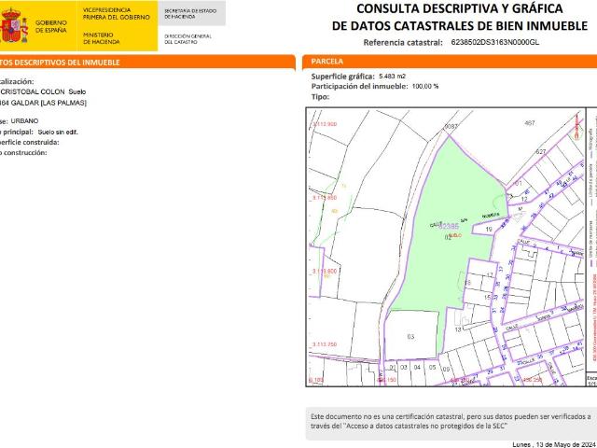
Task: Click parcel number 17 on the map
Action: tap(490, 274)
